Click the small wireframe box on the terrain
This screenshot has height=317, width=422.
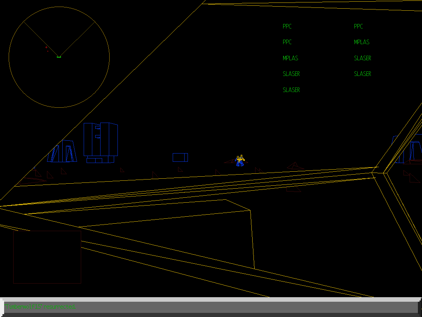point(180,157)
